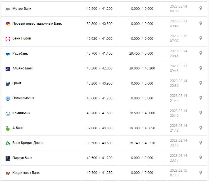This screenshot has height=182, width=209.
Task: Click the Банк Львов logo icon
Action: 8,39
